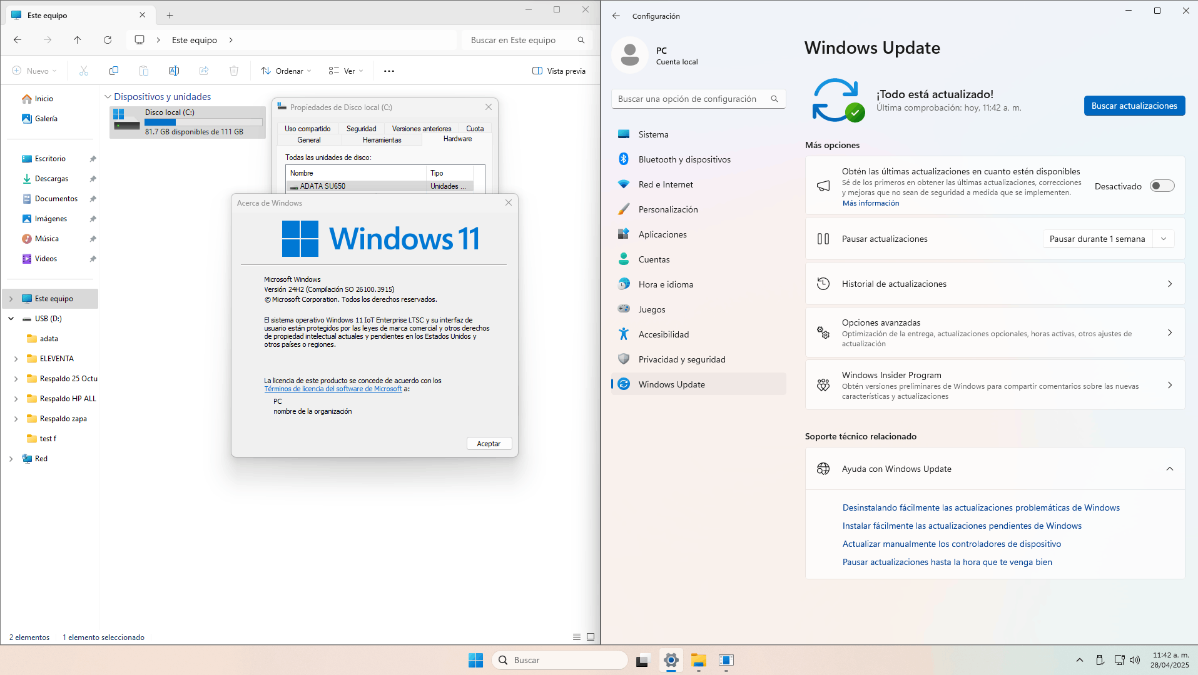
Task: Open Desinstalando fácilmente las actualizaciones problemáticas link
Action: [981, 507]
